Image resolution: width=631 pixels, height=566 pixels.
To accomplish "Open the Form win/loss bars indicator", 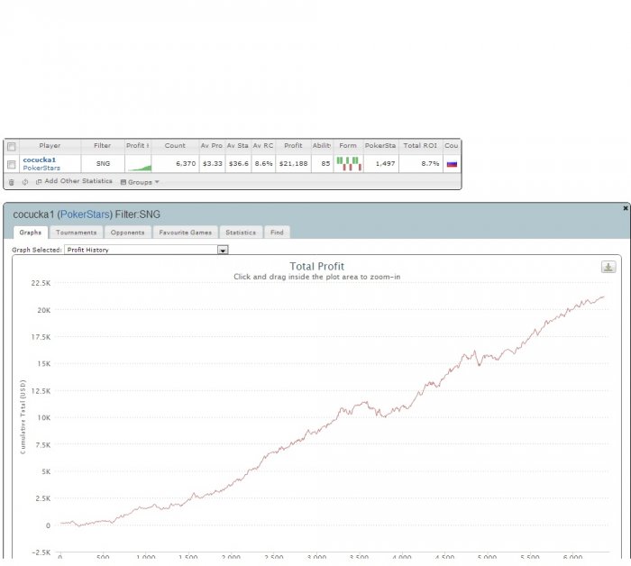I will [349, 164].
